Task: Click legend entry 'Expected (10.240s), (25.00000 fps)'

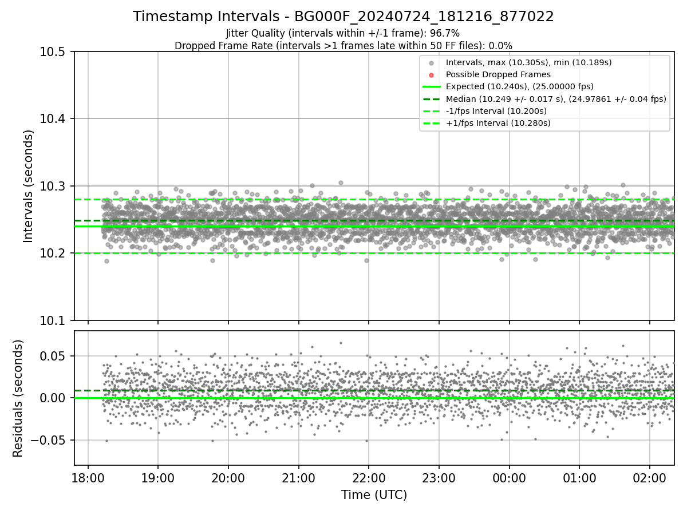Action: 519,86
